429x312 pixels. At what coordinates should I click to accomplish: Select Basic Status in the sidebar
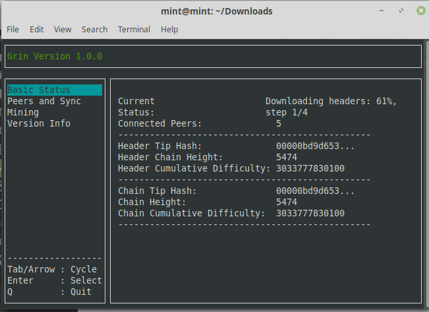click(x=55, y=90)
